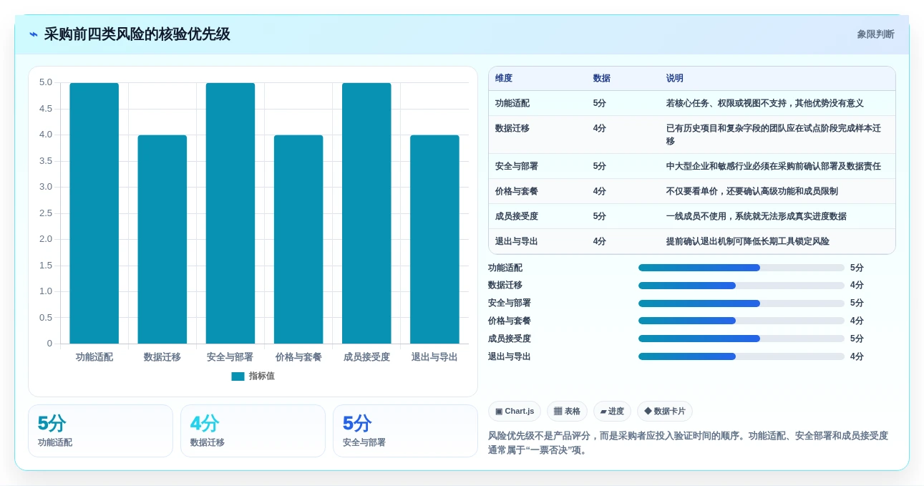Click the lightning icon beside the title
Image resolution: width=924 pixels, height=486 pixels.
[33, 34]
